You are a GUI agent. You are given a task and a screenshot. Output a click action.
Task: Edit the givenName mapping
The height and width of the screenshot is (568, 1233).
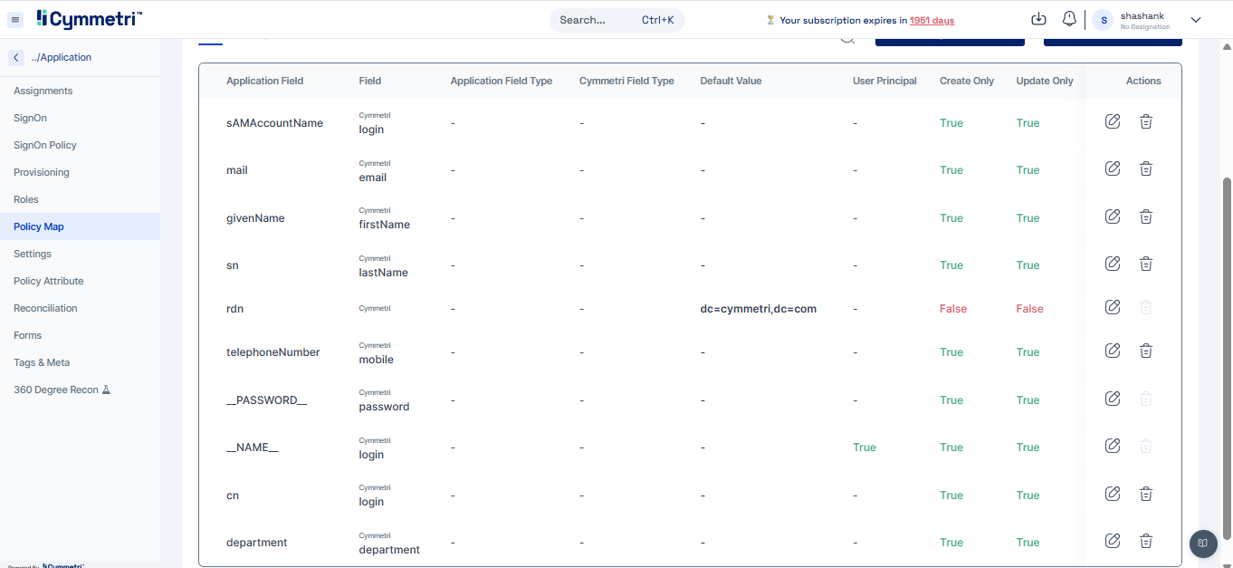(x=1113, y=217)
